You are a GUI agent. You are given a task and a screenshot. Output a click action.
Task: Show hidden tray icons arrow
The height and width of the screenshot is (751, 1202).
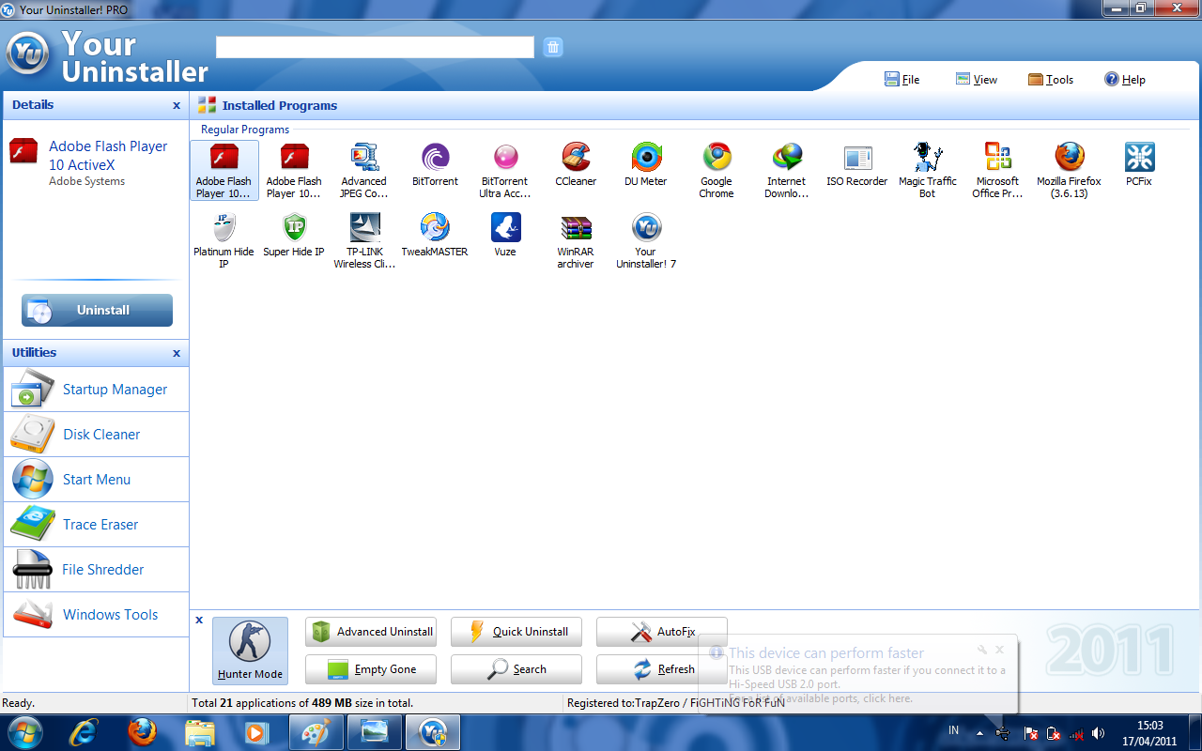click(x=979, y=733)
